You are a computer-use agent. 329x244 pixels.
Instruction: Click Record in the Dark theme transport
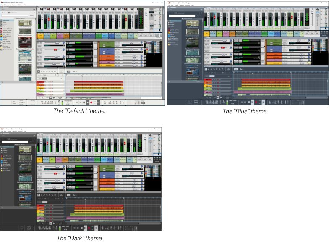click(89, 228)
